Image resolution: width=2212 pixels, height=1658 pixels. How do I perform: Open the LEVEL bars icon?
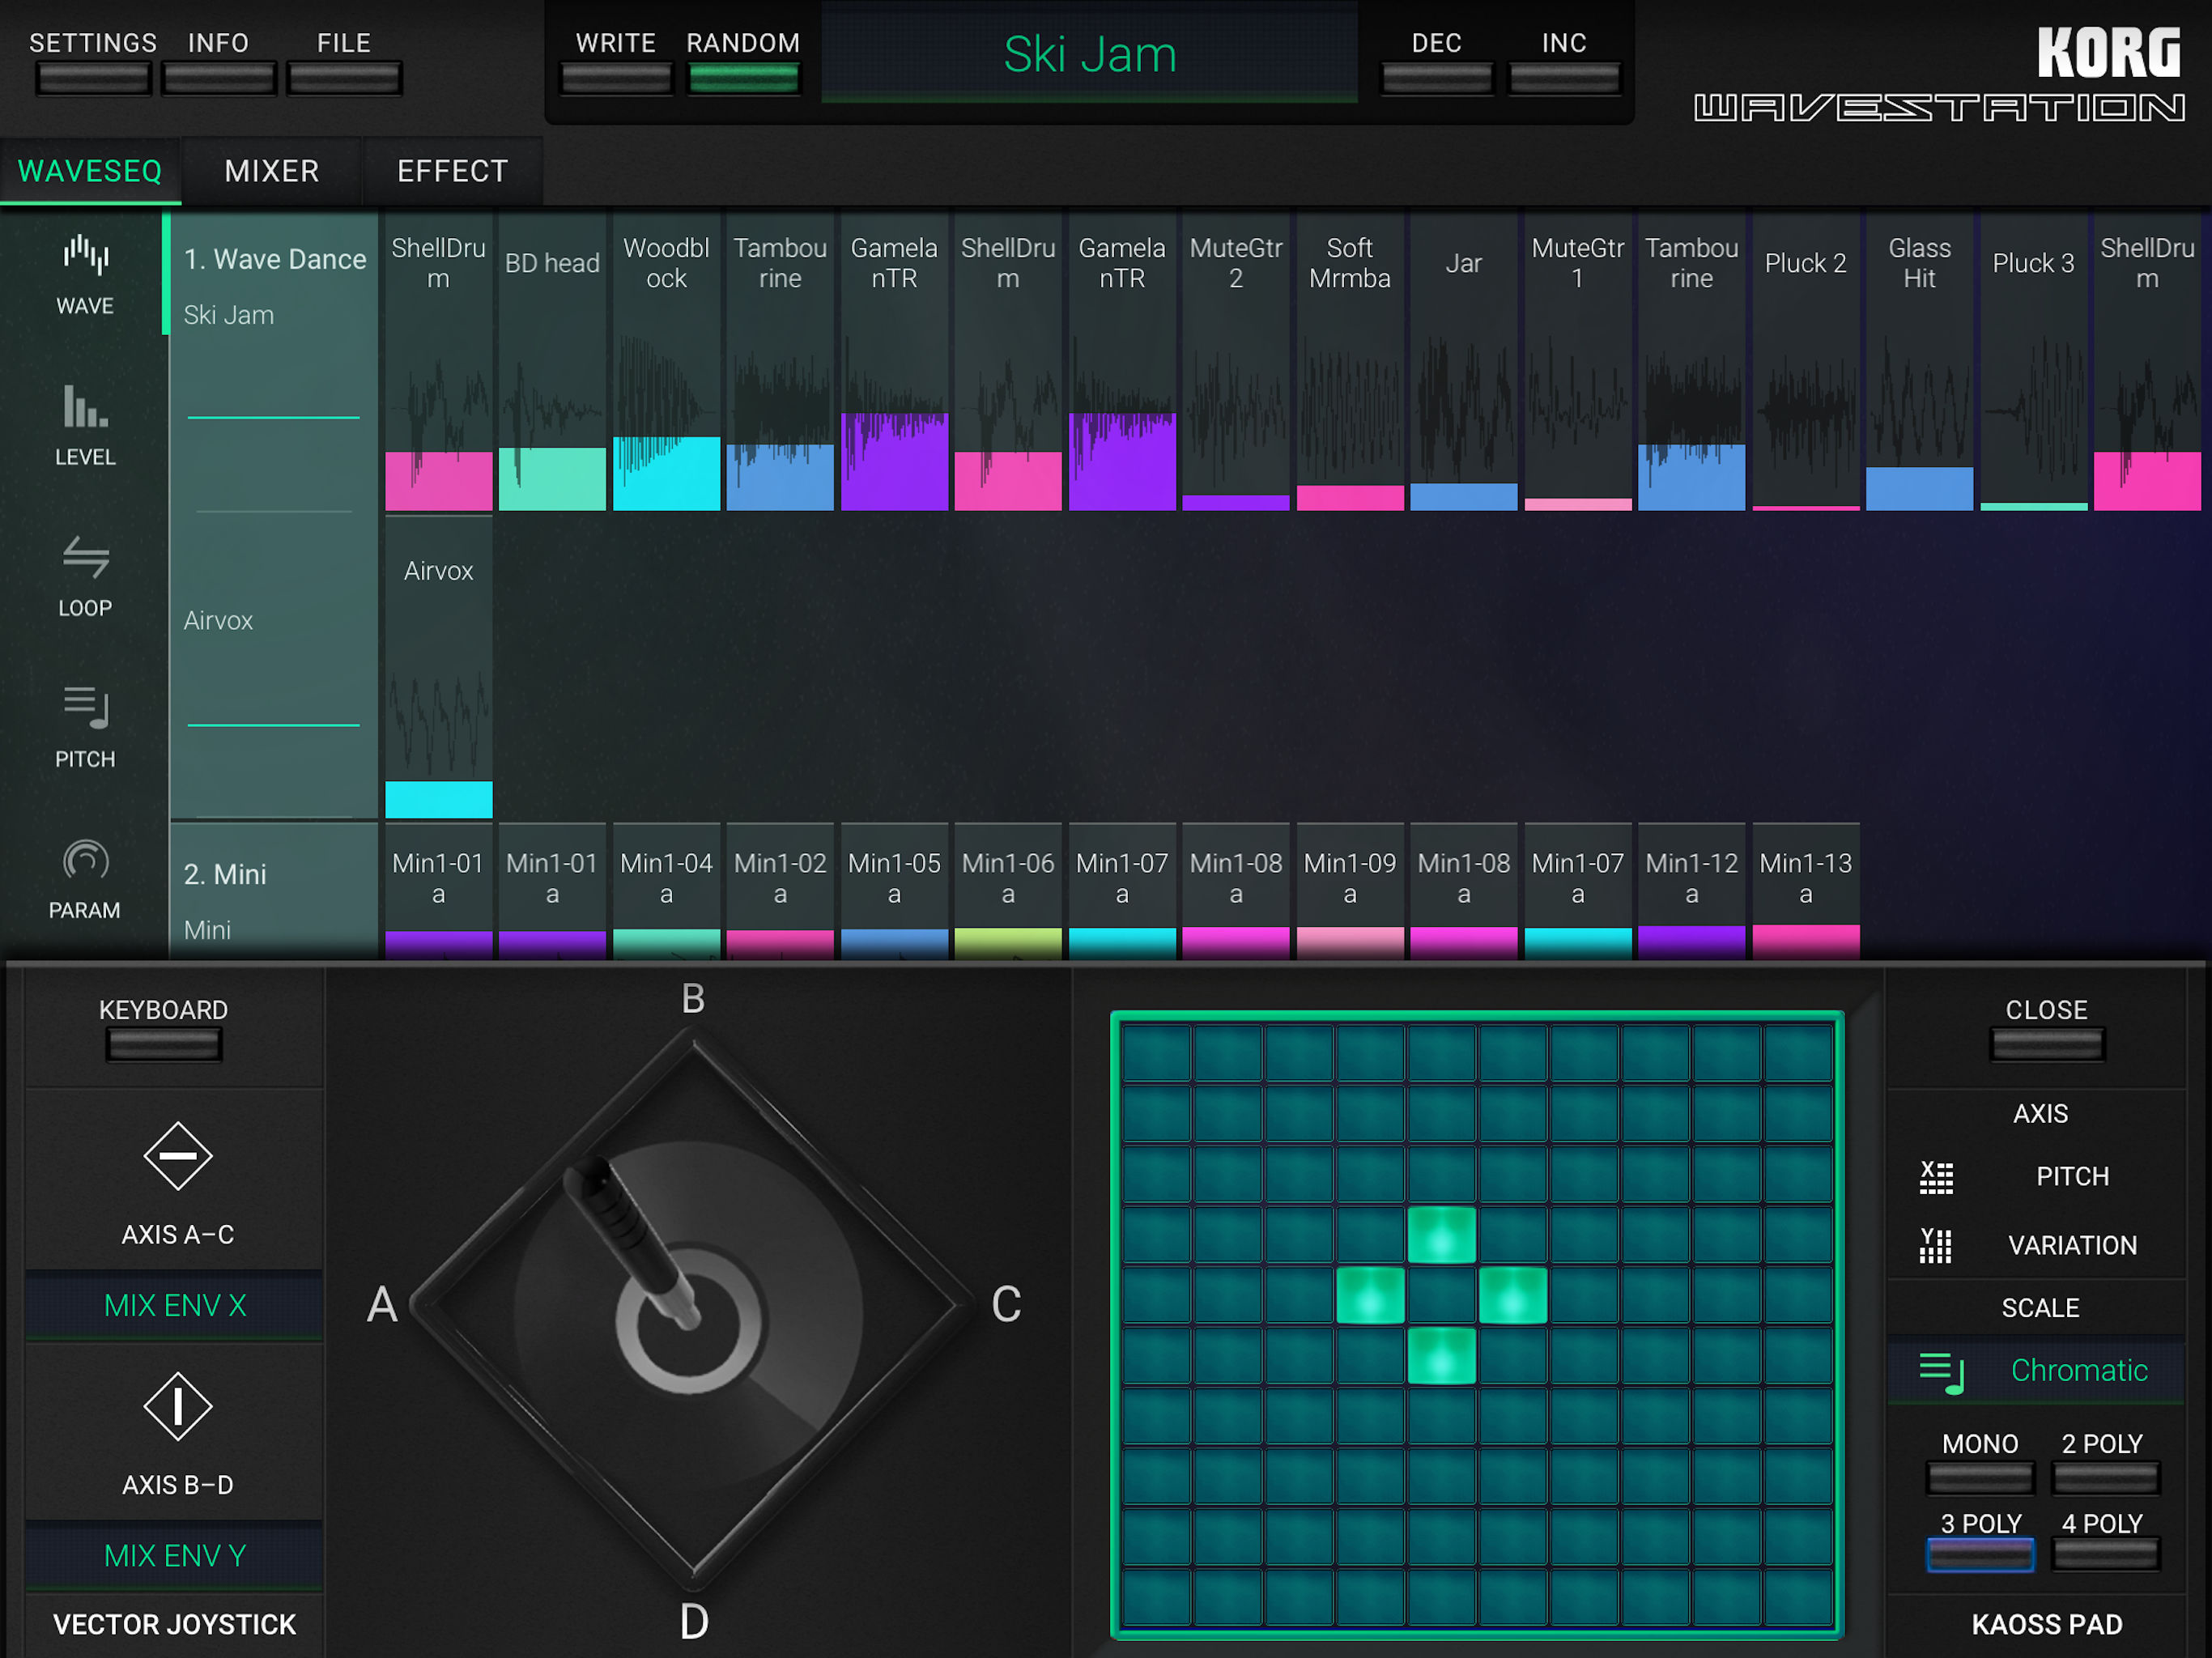coord(85,407)
